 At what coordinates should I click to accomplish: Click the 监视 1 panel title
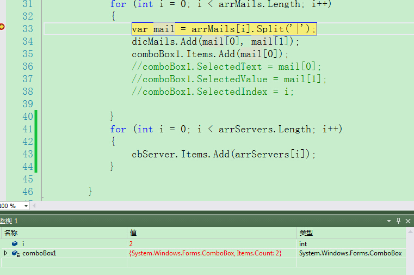click(9, 221)
